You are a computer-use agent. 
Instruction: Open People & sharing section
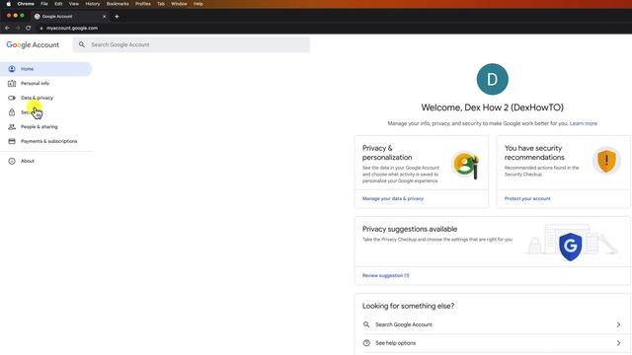39,127
